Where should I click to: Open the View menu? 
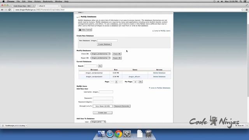point(30,1)
